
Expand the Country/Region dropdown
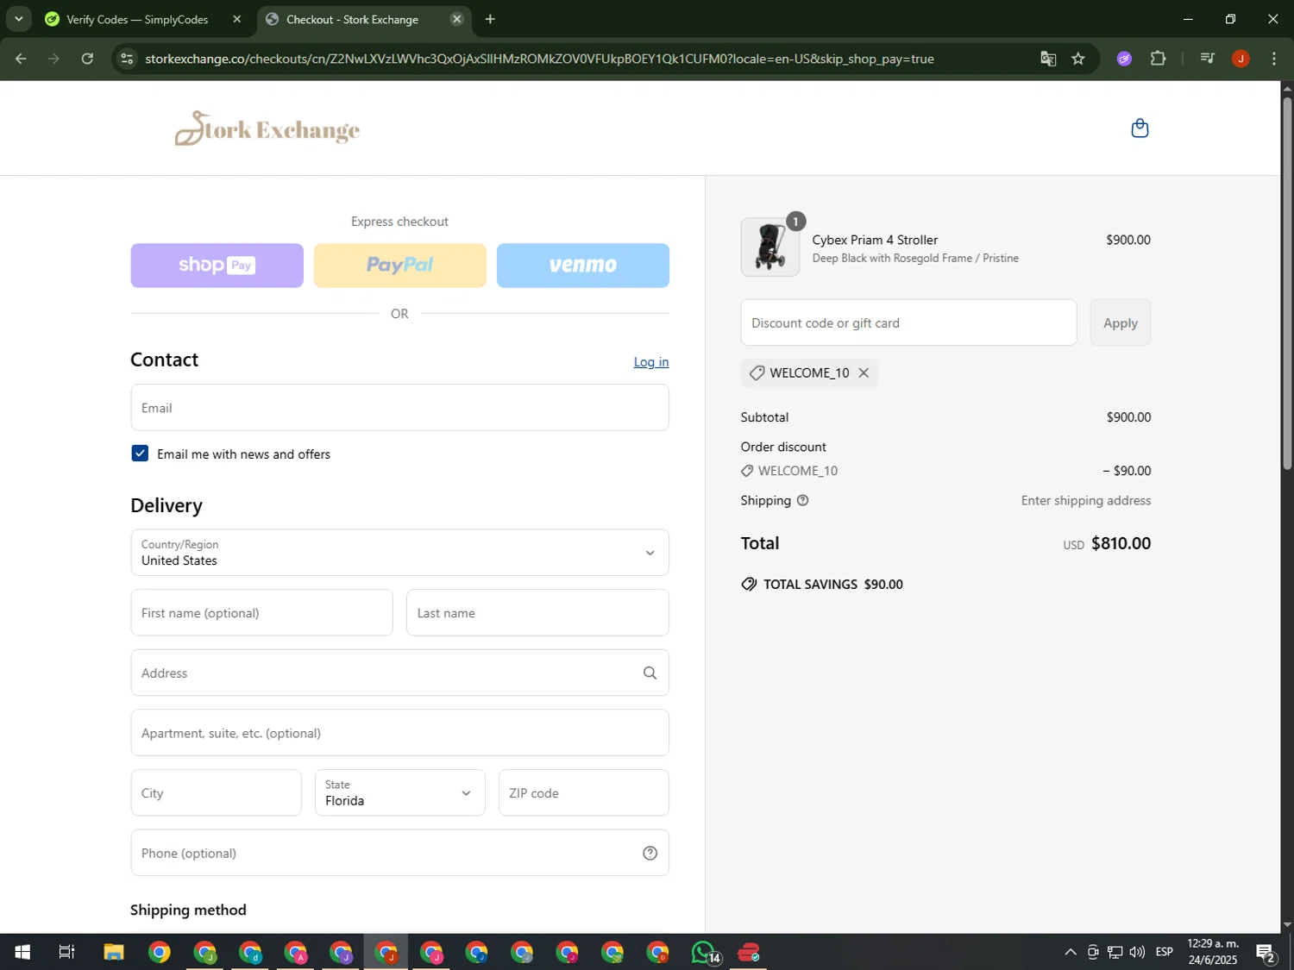399,553
